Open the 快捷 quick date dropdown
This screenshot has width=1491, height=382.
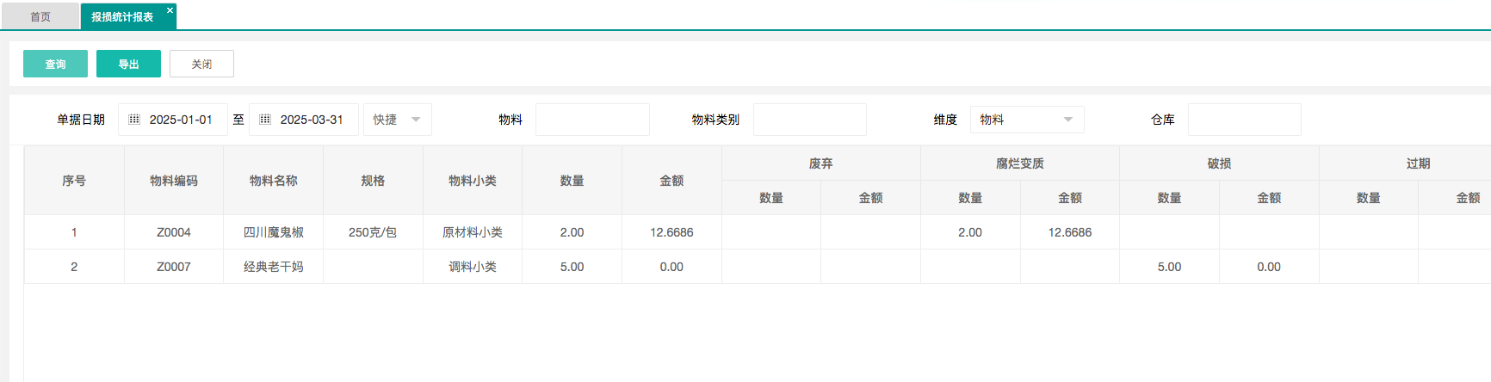398,120
